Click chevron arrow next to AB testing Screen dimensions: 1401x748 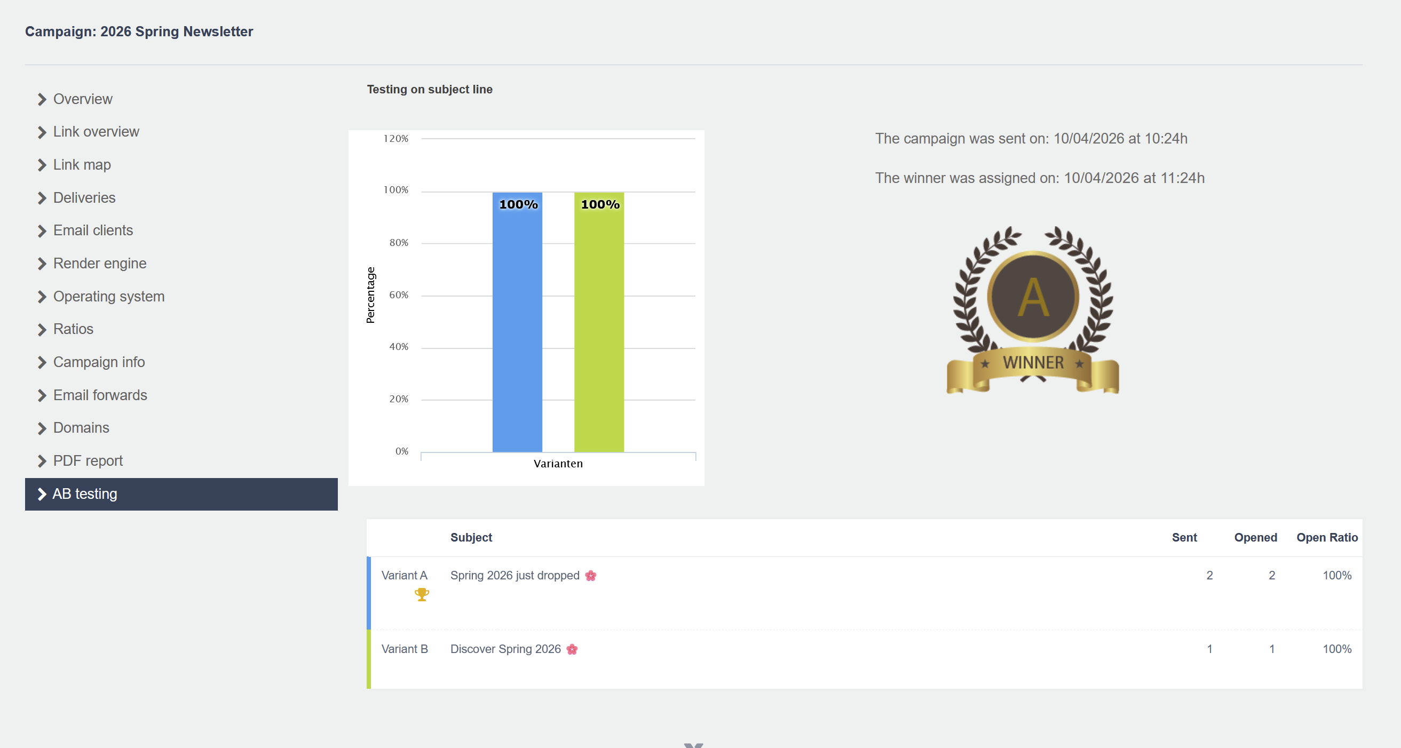(42, 494)
